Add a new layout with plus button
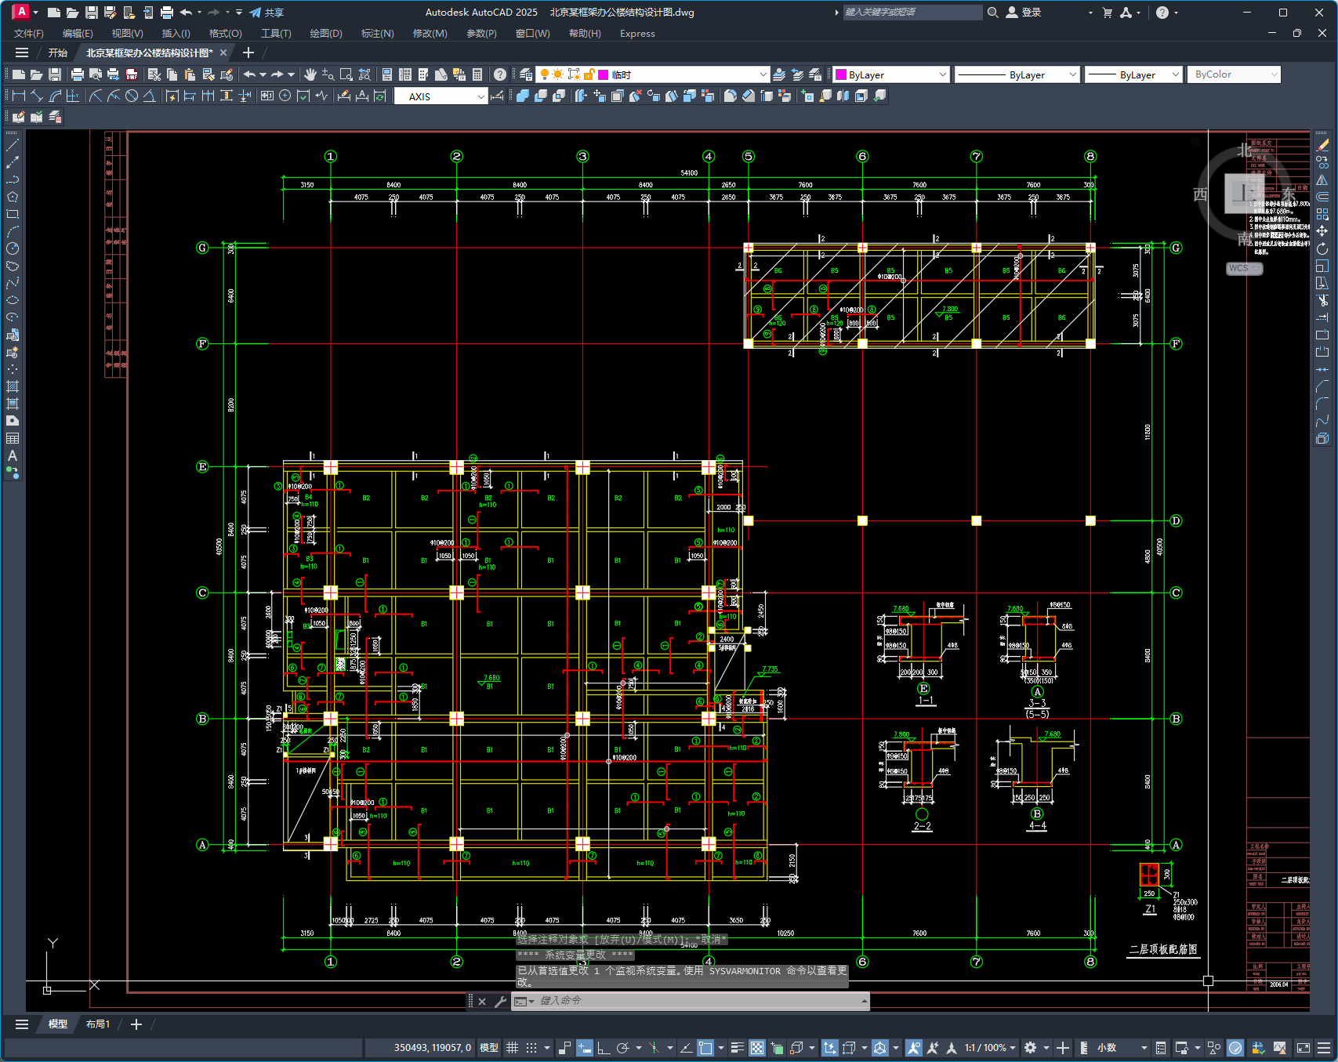Viewport: 1338px width, 1062px height. pyautogui.click(x=136, y=1024)
